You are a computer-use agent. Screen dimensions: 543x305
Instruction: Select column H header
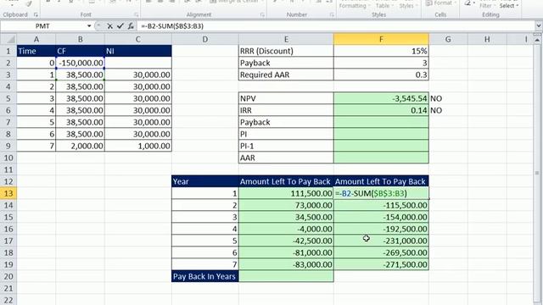point(487,39)
